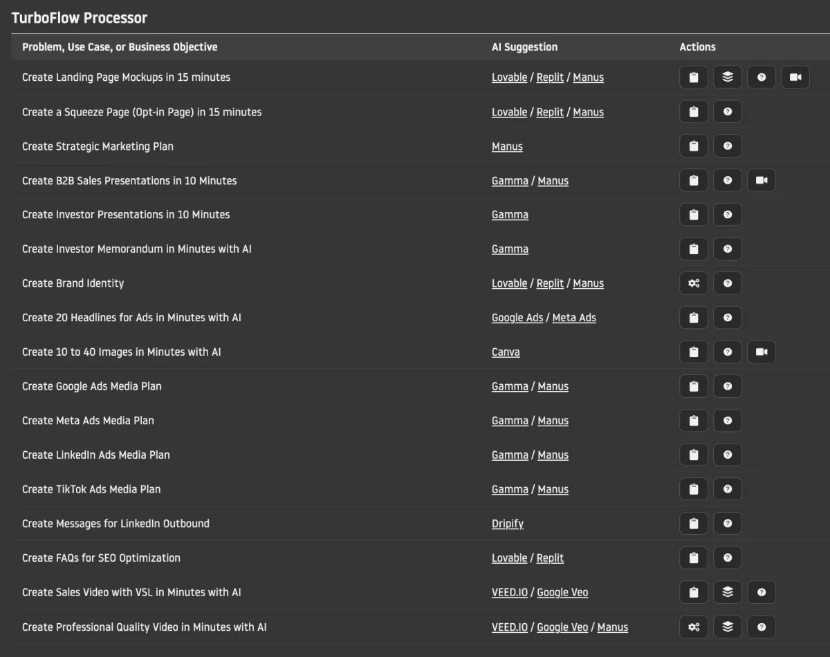The height and width of the screenshot is (657, 830).
Task: Click the 'TurboFlow Processor' title
Action: click(80, 17)
